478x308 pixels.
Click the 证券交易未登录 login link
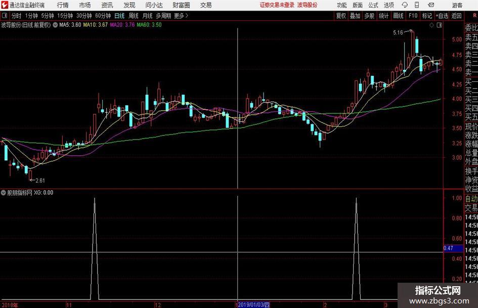pyautogui.click(x=277, y=5)
